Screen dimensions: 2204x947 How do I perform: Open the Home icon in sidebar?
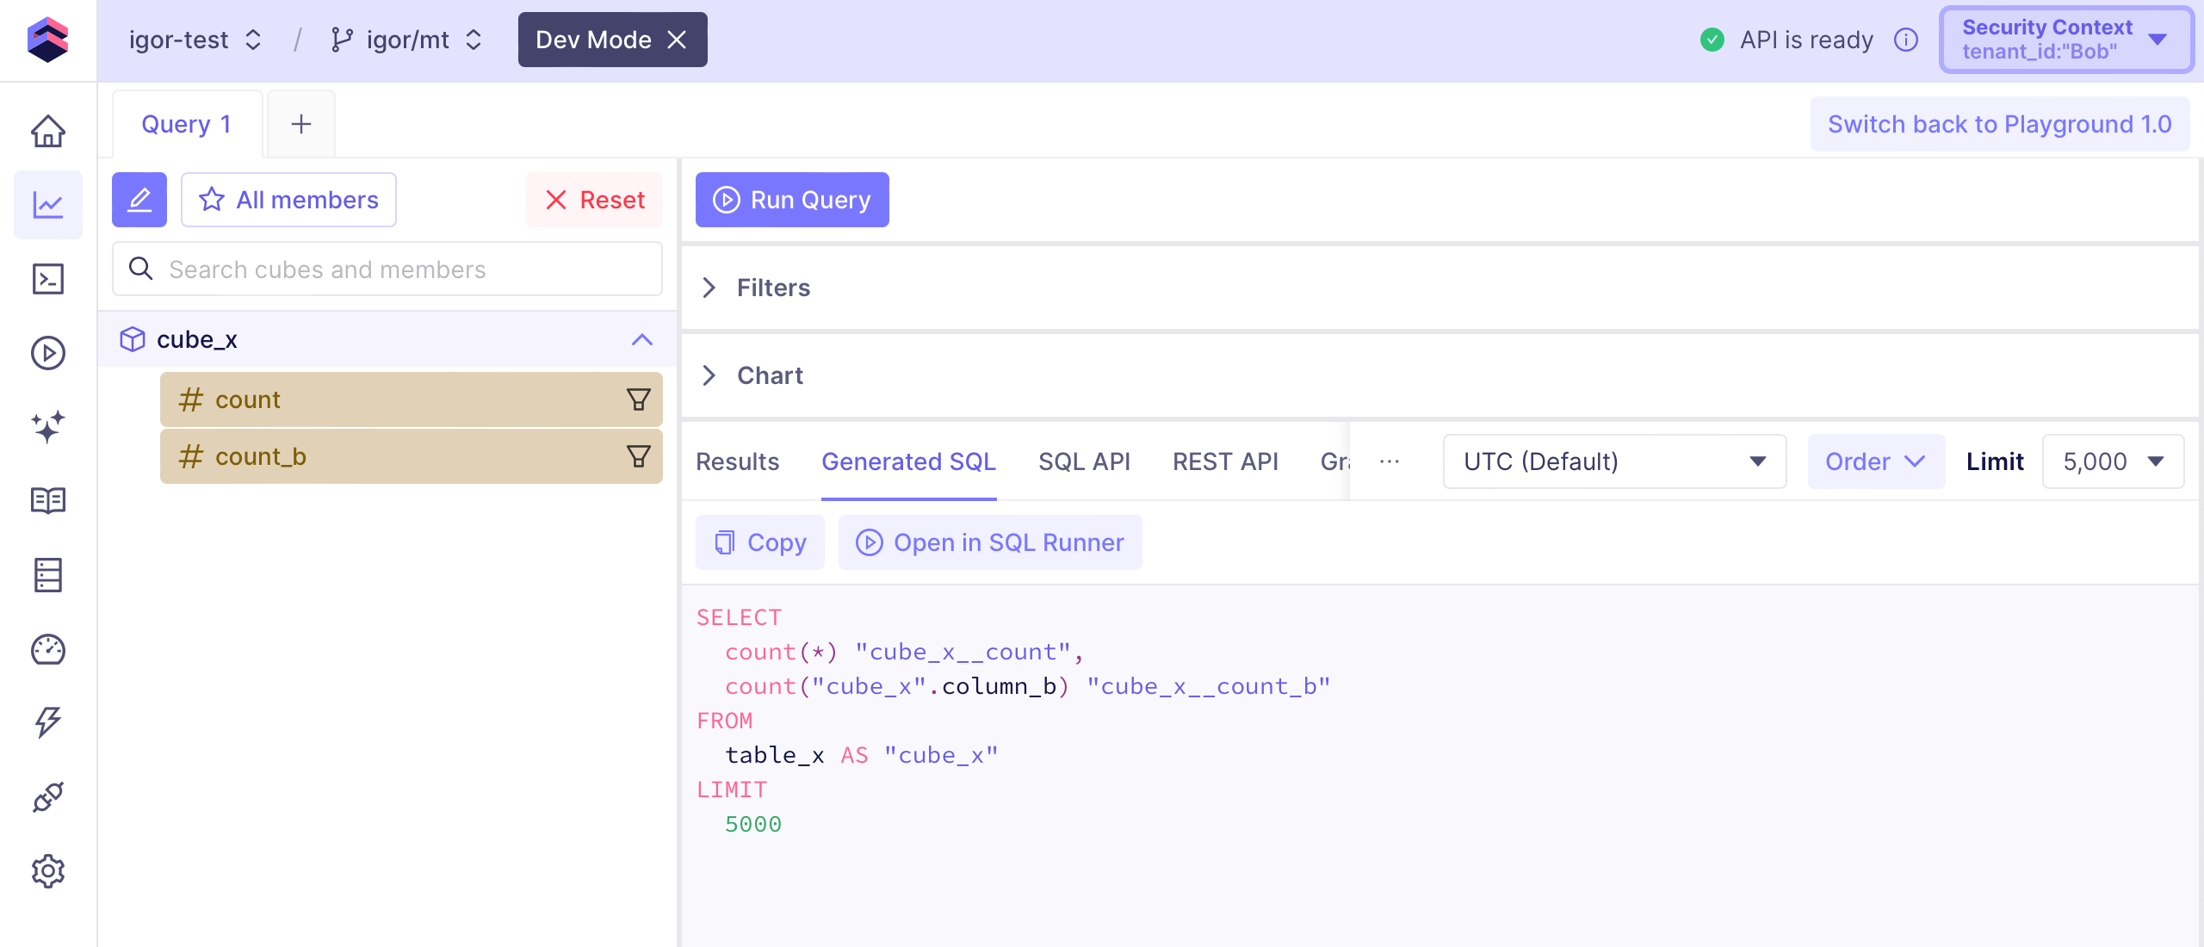point(48,131)
